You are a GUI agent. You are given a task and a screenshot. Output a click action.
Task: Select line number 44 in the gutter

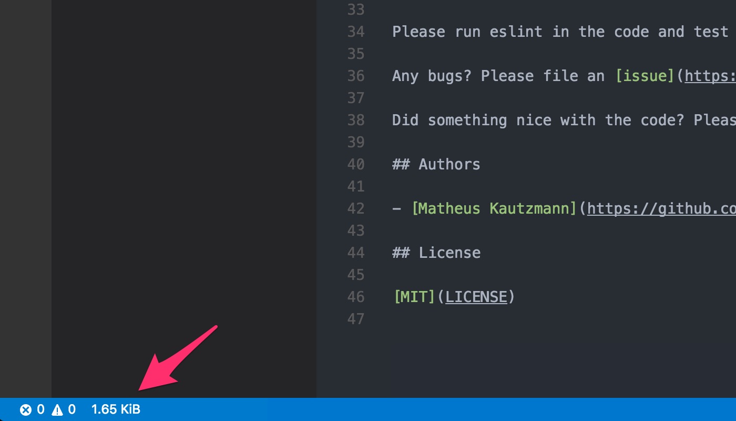coord(356,253)
